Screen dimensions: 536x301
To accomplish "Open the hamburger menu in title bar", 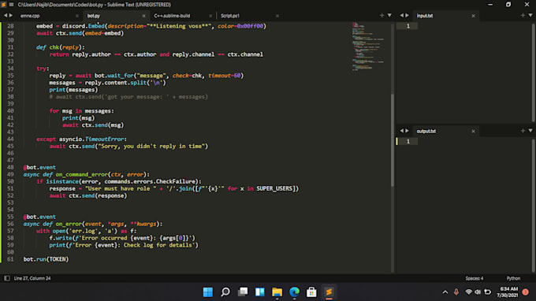I will tap(11, 5).
